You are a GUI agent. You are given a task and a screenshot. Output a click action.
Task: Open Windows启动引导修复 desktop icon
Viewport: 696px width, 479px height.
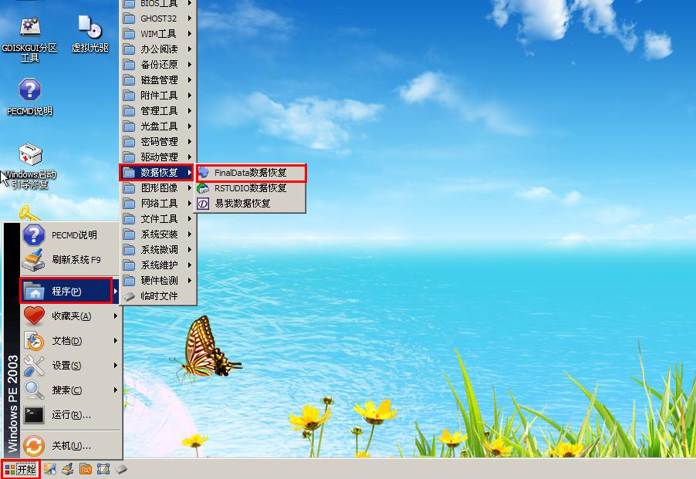click(x=30, y=166)
